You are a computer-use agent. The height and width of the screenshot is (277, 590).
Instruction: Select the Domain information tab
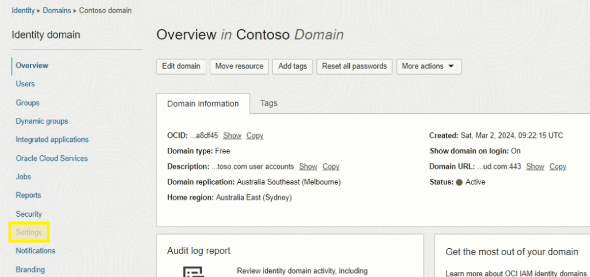[203, 104]
